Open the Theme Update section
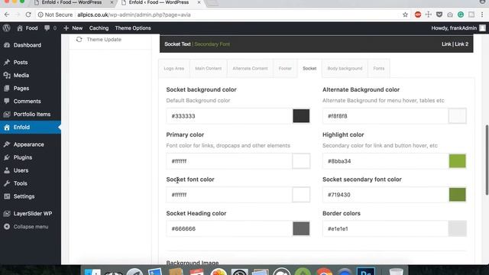 [x=104, y=40]
